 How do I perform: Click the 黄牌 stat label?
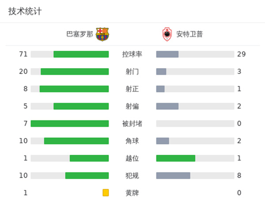(132, 193)
